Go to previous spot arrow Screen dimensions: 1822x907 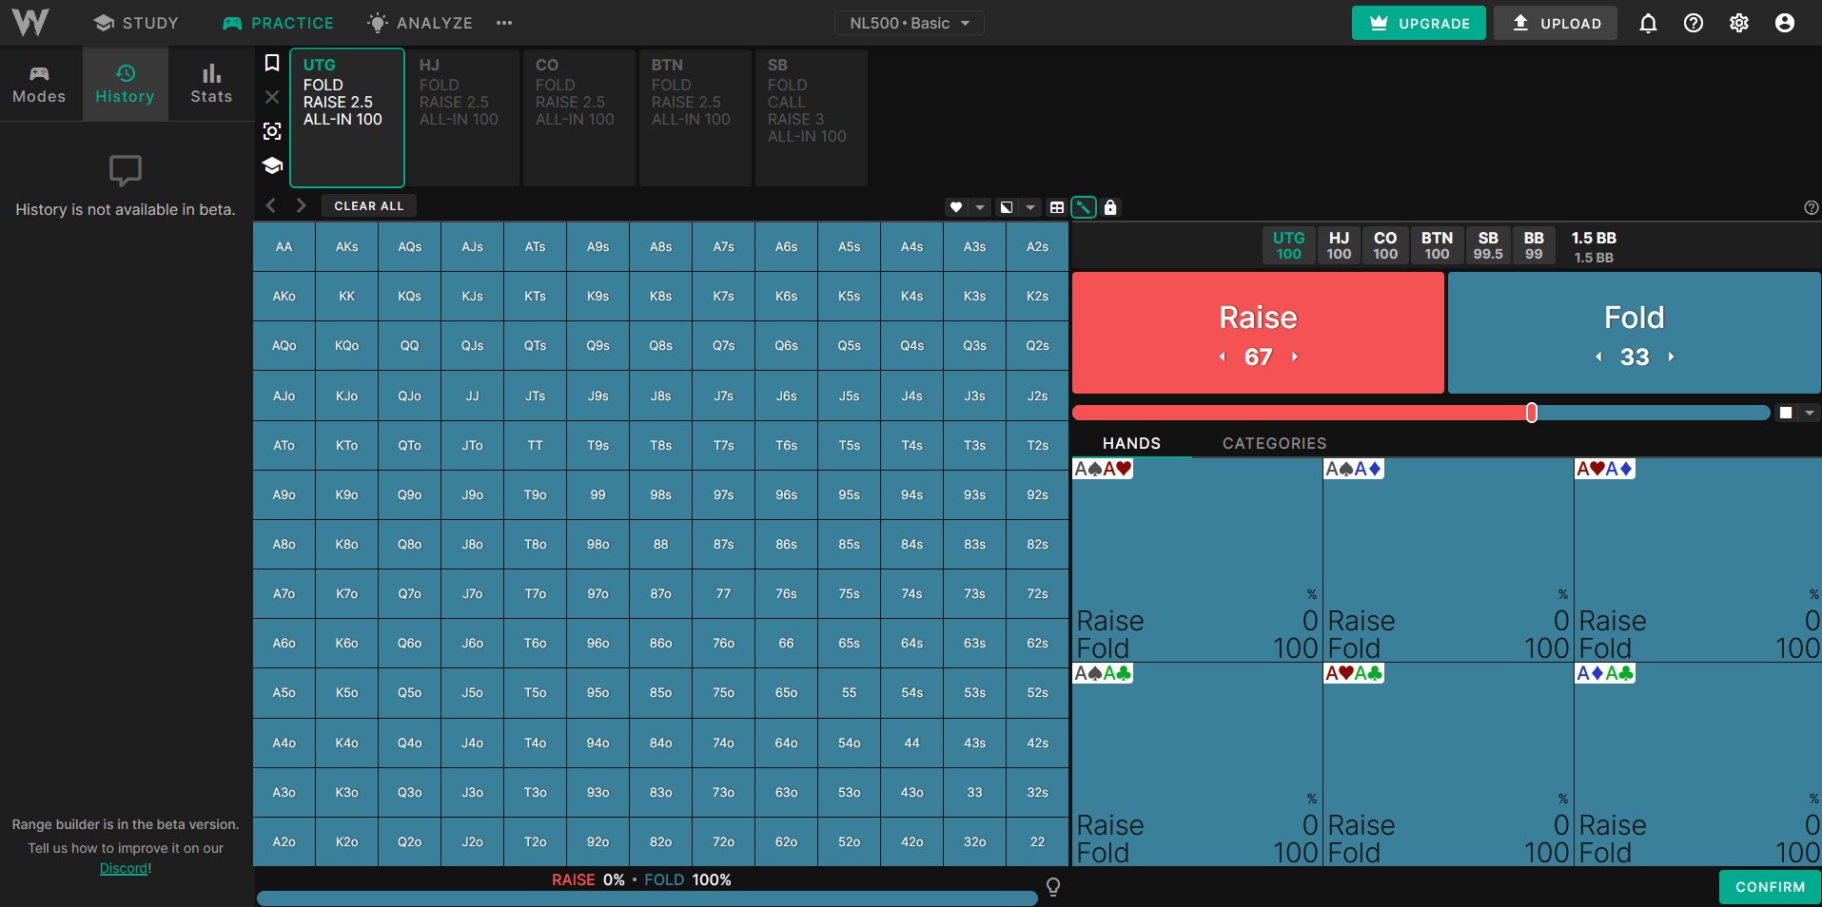tap(271, 205)
